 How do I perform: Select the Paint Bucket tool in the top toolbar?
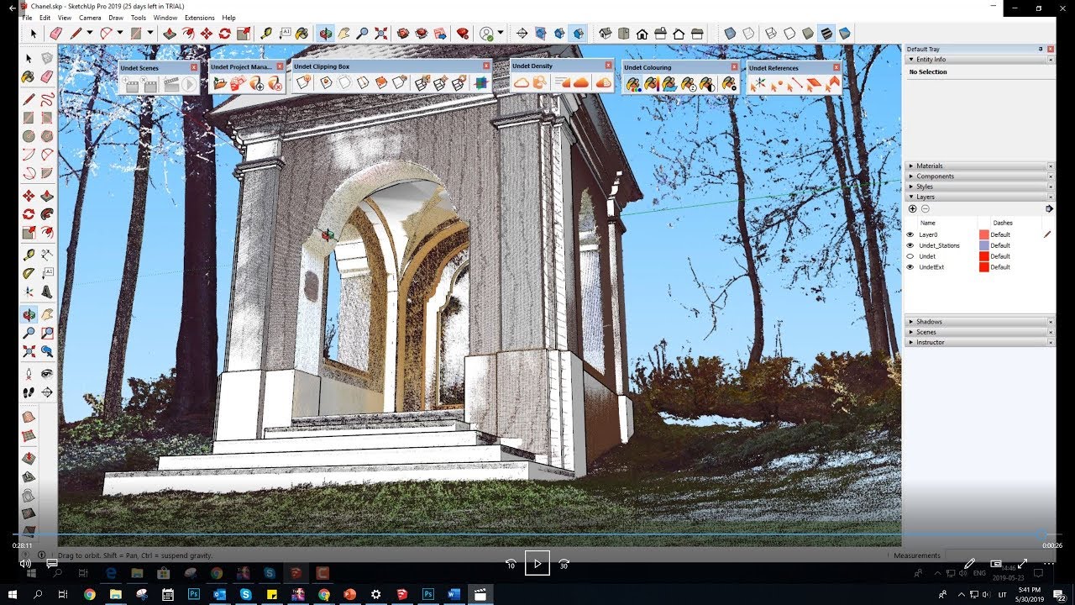click(x=302, y=34)
